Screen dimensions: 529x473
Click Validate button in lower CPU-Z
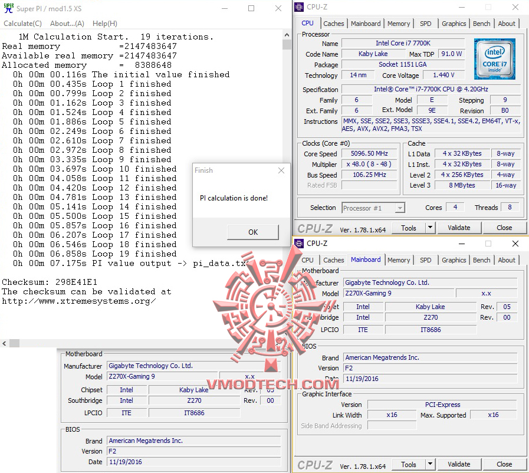(x=459, y=464)
